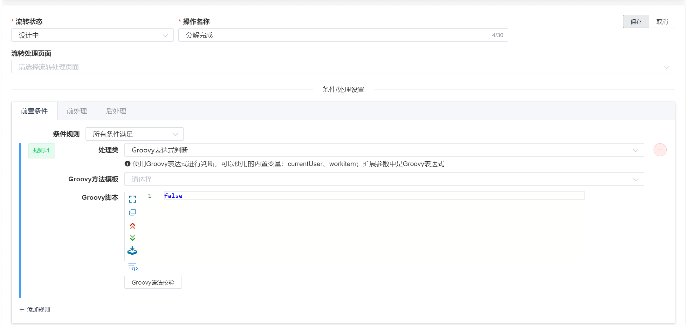Expand 处理类 dropdown Groovy表达式判断
Viewport: 686px width, 329px height.
click(x=384, y=150)
